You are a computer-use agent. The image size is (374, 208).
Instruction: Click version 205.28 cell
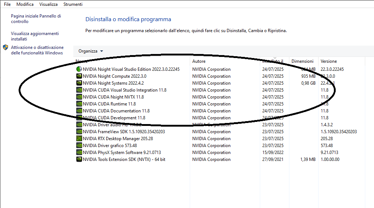(x=327, y=138)
